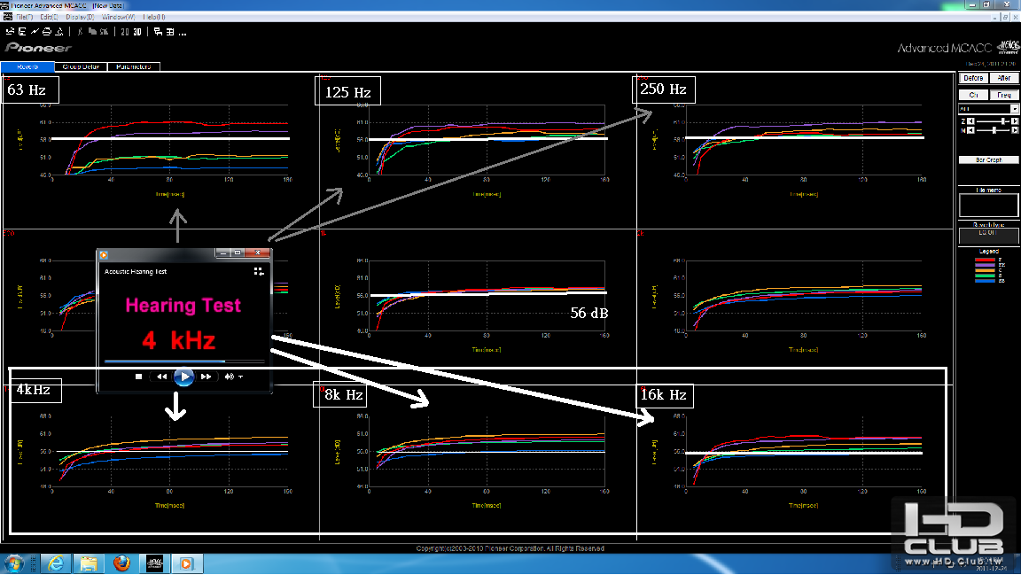The image size is (1021, 575).
Task: Select the Freq display mode button
Action: pyautogui.click(x=1004, y=95)
